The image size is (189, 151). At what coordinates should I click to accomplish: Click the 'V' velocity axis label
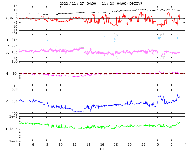click(x=7, y=101)
